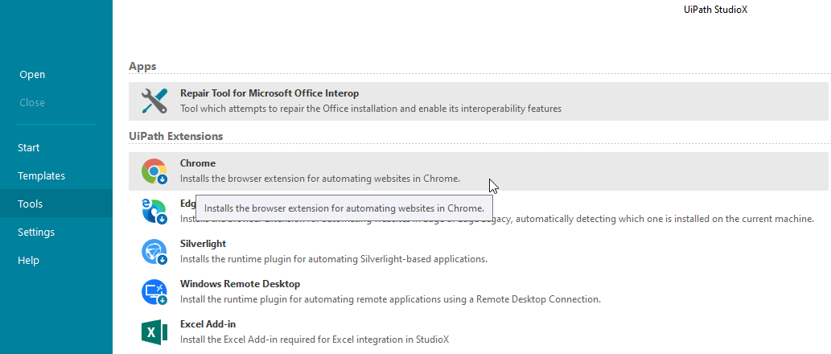Viewport: 831px width, 354px height.
Task: Click the Silverlight plugin icon
Action: [x=154, y=252]
